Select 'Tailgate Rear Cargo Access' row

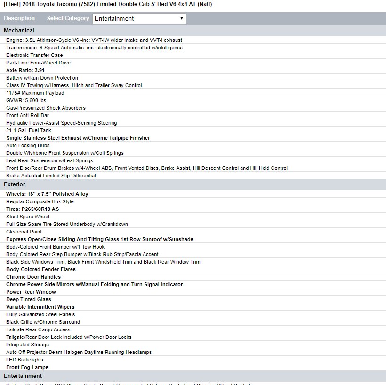(193, 329)
